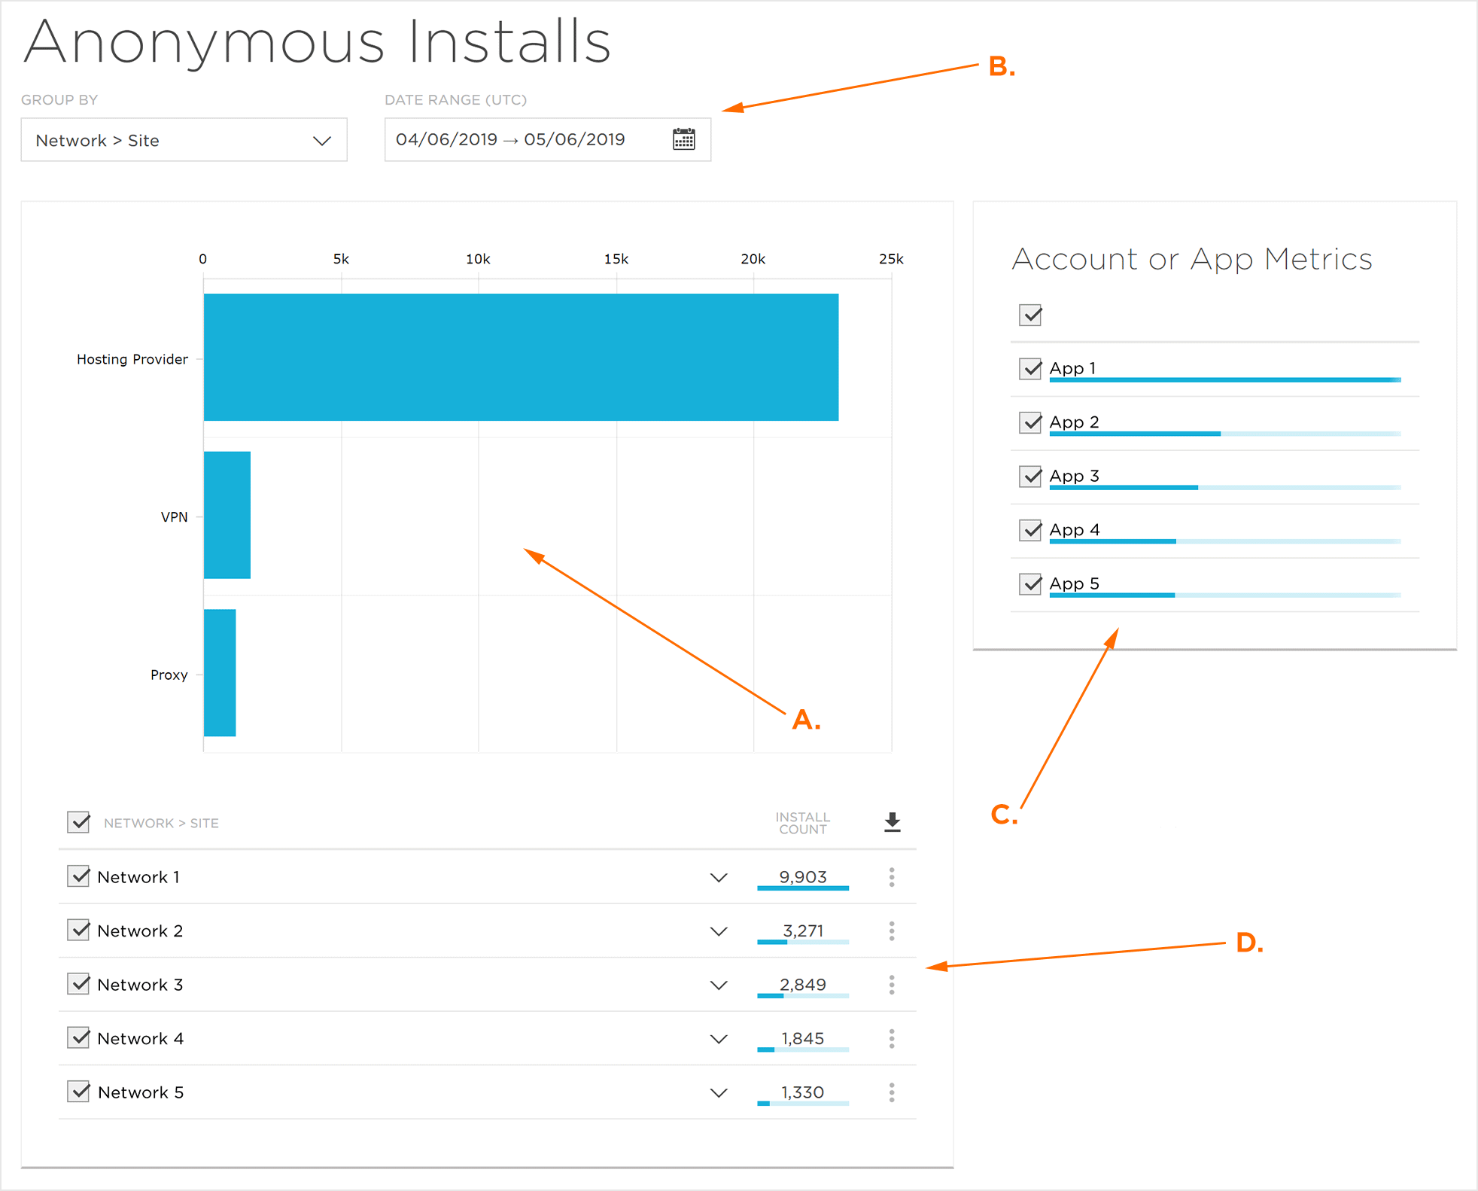Click the App 2 metric progress bar

(x=1224, y=434)
